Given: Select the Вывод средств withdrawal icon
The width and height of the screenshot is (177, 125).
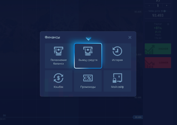Looking at the screenshot, I should pyautogui.click(x=88, y=51).
